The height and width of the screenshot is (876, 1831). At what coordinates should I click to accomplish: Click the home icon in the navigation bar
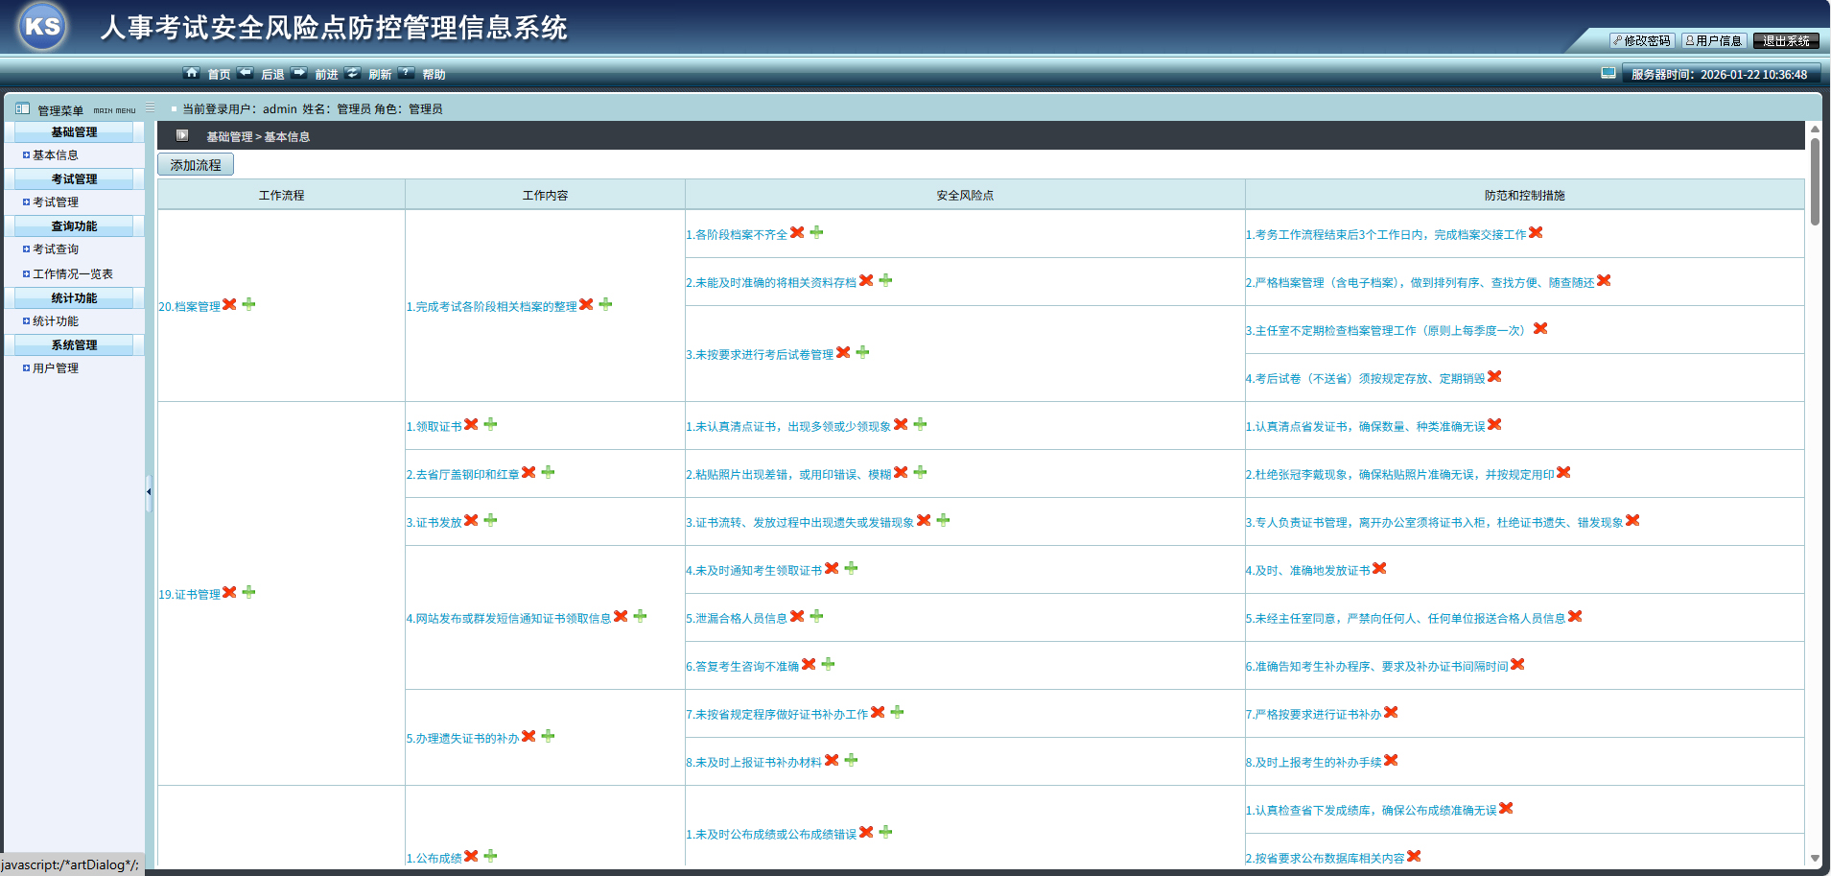tap(192, 73)
